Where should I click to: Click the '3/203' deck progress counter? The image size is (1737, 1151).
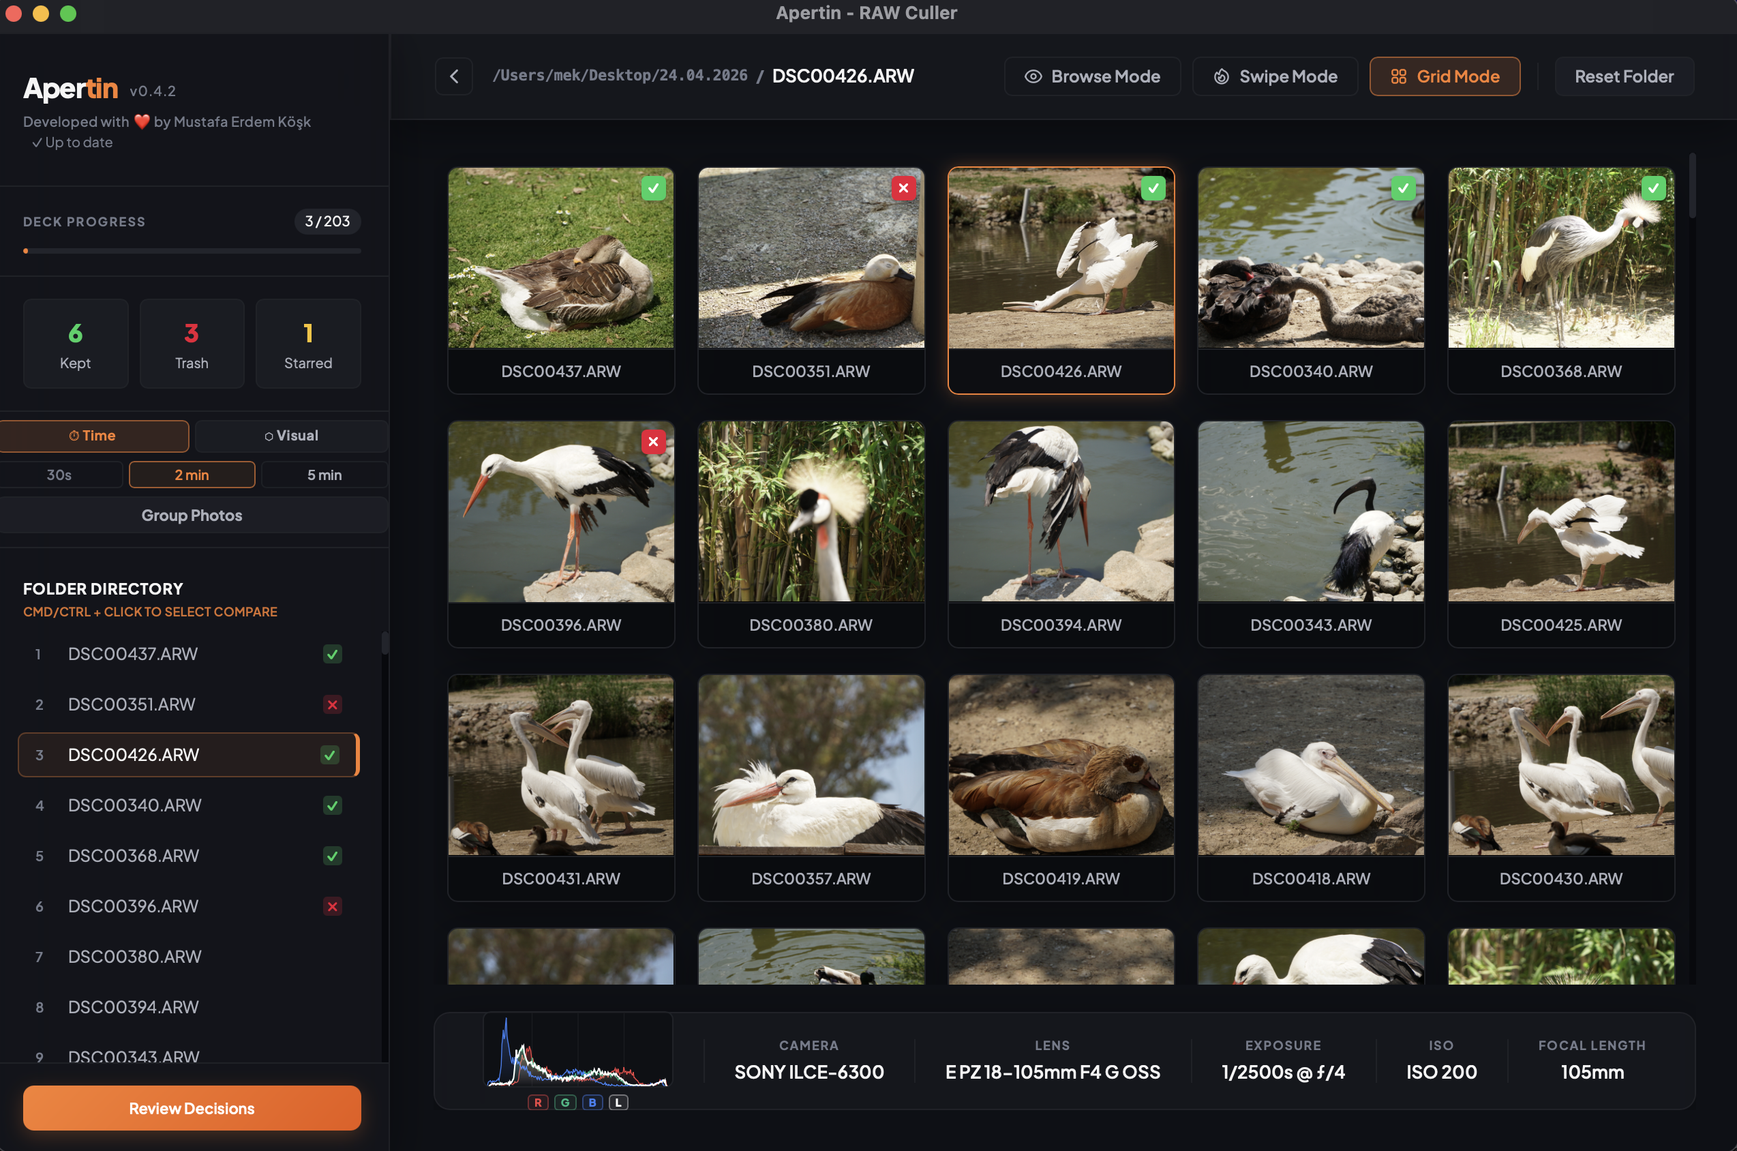[327, 222]
